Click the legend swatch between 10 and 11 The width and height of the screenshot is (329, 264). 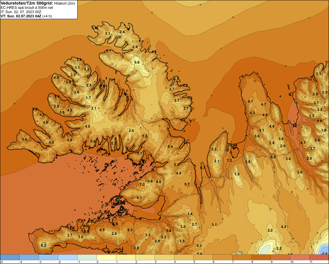(x=300, y=257)
